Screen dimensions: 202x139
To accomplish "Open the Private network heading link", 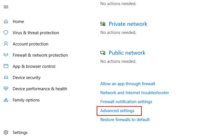I will coord(128,24).
